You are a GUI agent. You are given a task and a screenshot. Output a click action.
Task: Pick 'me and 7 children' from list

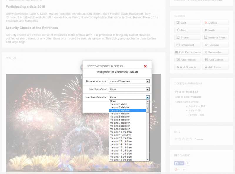(127, 123)
